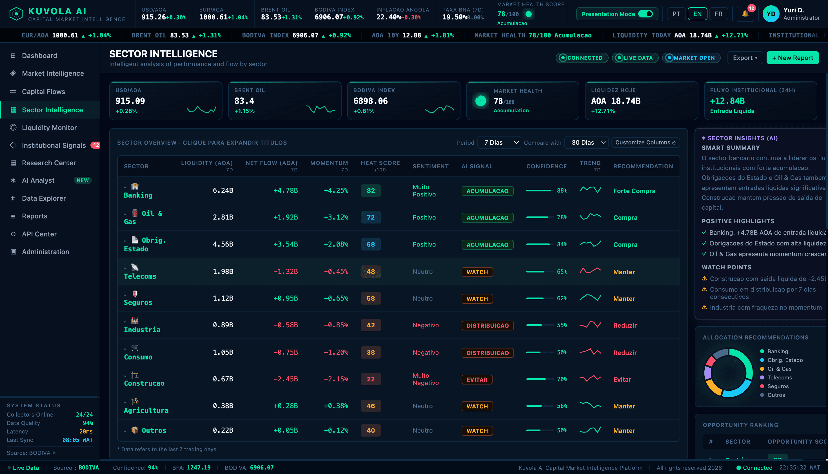Image resolution: width=828 pixels, height=474 pixels.
Task: Click the Banking heat score 82
Action: click(x=371, y=191)
